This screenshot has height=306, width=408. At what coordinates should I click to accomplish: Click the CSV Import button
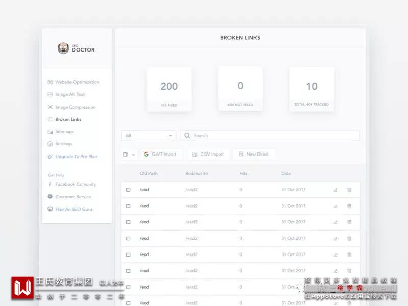208,154
